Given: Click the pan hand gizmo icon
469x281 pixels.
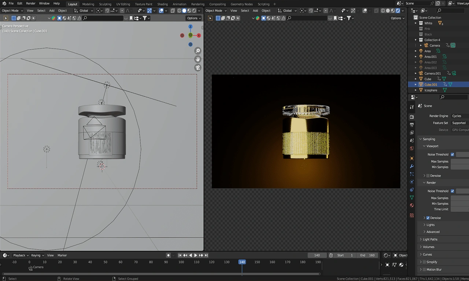Looking at the screenshot, I should (197, 59).
